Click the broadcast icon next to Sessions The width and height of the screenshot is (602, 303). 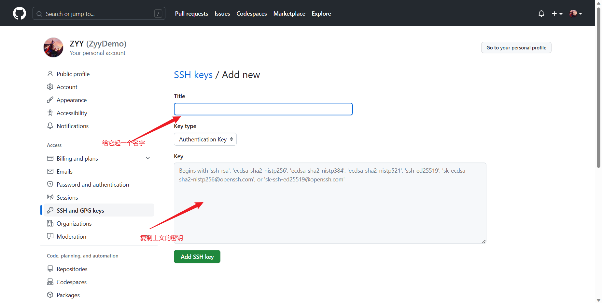coord(50,197)
